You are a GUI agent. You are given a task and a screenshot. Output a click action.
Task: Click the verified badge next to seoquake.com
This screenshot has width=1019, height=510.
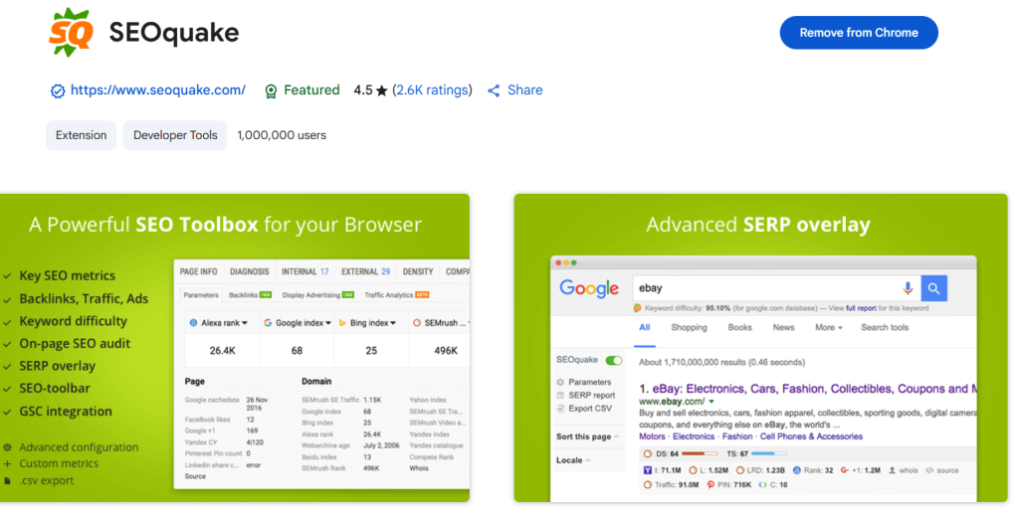pos(58,90)
